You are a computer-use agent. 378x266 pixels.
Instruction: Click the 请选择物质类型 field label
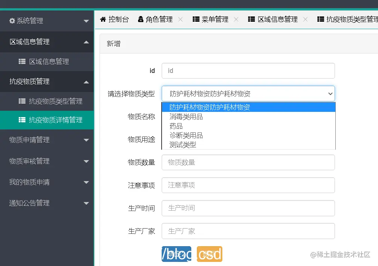click(131, 94)
